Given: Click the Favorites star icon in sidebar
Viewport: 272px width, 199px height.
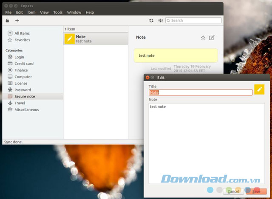Looking at the screenshot, I should (x=10, y=39).
